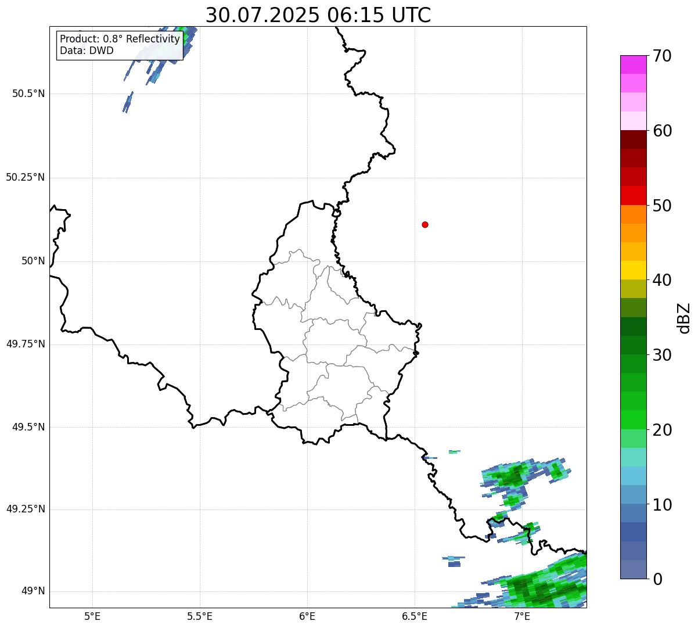Viewport: 698px width, 628px height.
Task: Click the latitude label 49°N
Action: click(x=33, y=591)
